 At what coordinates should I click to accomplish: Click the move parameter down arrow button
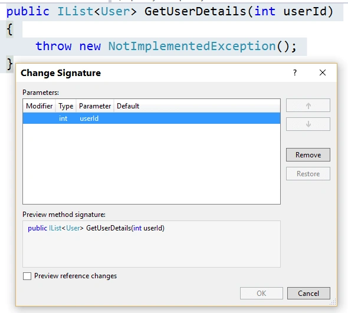tap(308, 124)
